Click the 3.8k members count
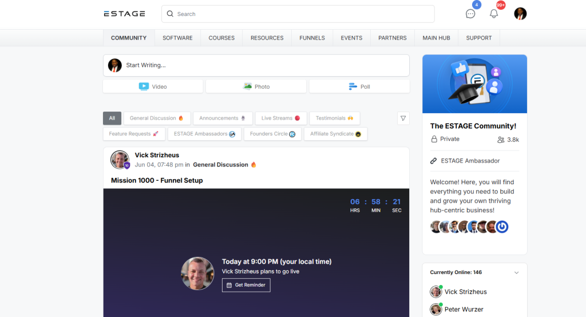Screen dimensions: 586x317 point(513,140)
